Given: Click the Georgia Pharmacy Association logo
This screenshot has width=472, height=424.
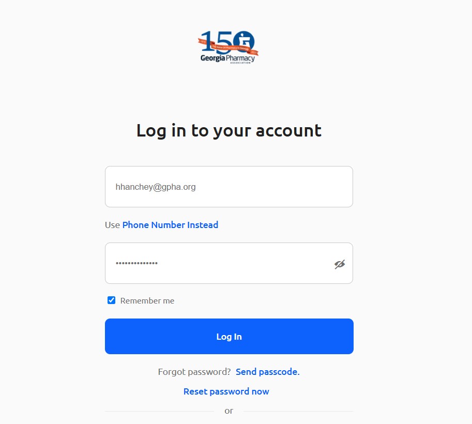Looking at the screenshot, I should click(x=228, y=47).
